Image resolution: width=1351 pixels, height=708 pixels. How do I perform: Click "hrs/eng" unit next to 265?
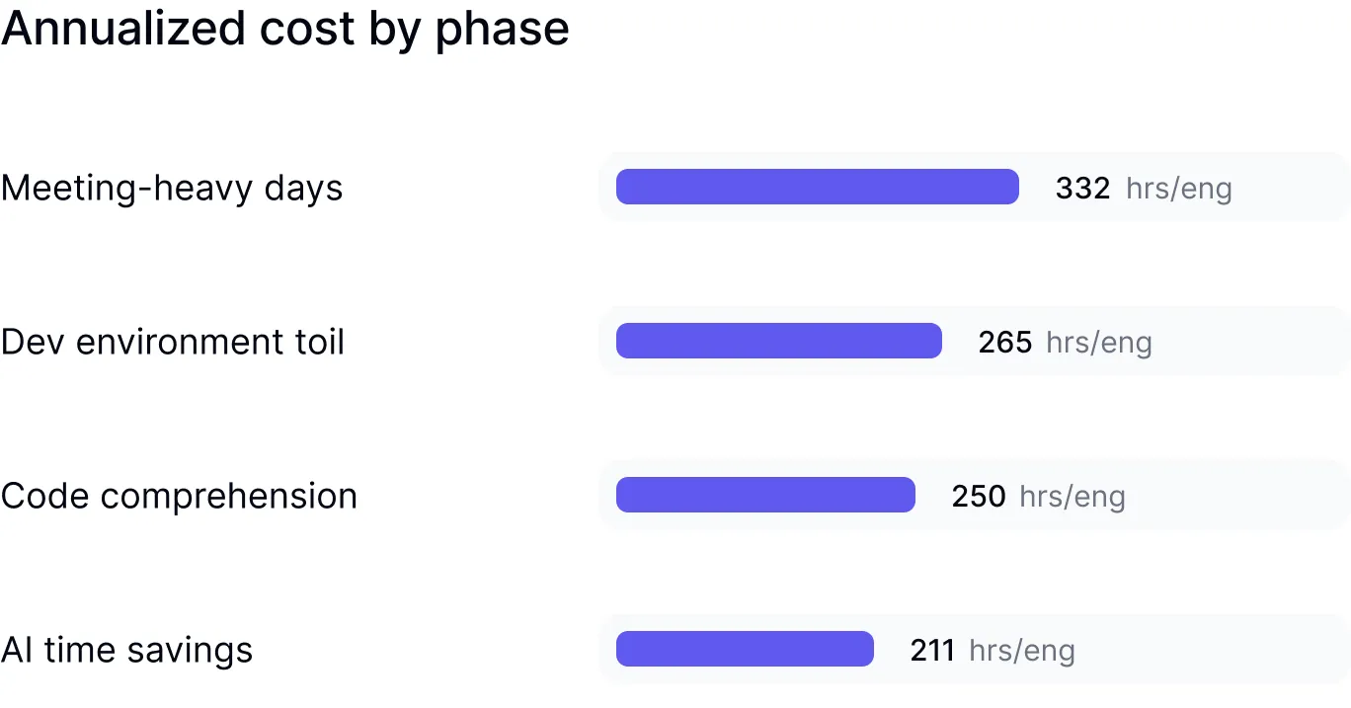click(1099, 342)
